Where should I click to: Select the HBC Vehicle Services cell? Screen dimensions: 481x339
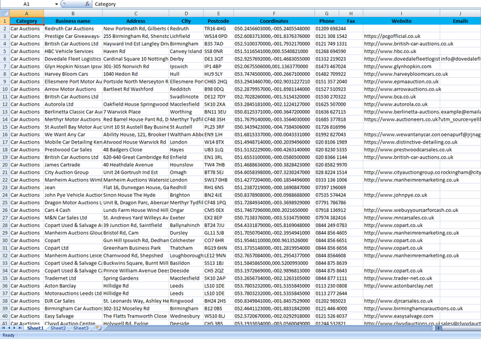[x=73, y=51]
